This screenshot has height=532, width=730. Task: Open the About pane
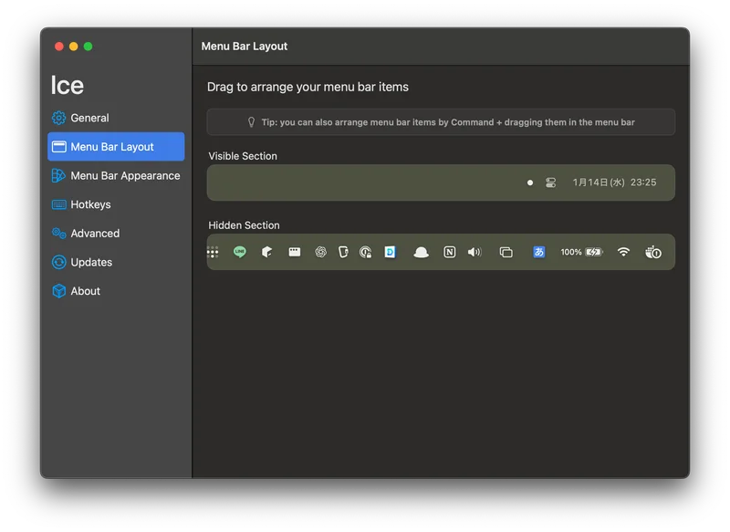tap(85, 291)
